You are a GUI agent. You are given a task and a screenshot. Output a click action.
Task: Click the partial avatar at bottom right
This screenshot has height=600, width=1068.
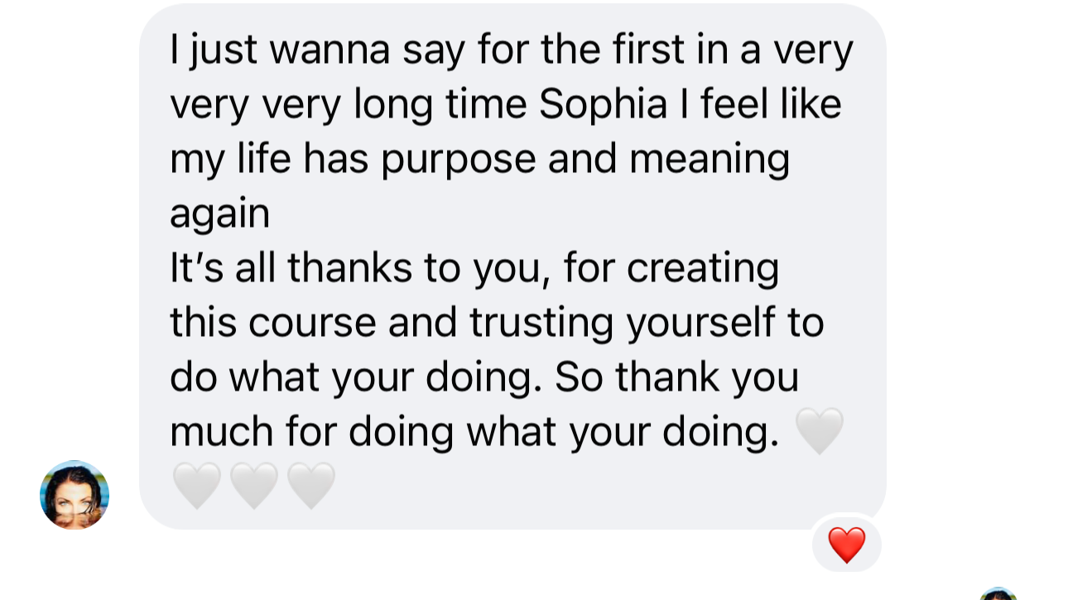point(998,594)
